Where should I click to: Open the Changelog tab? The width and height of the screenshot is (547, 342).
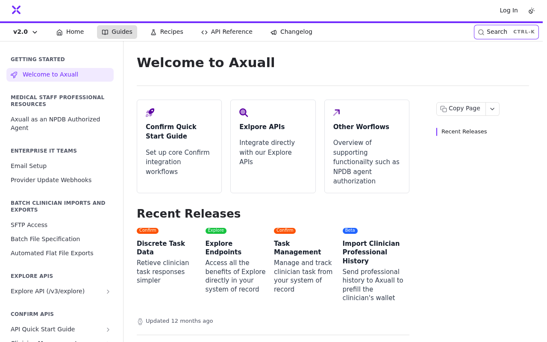291,32
